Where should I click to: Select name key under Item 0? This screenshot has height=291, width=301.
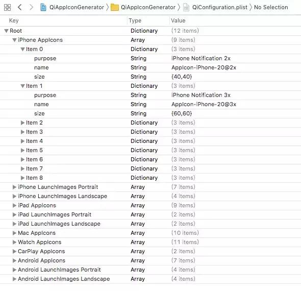point(41,67)
